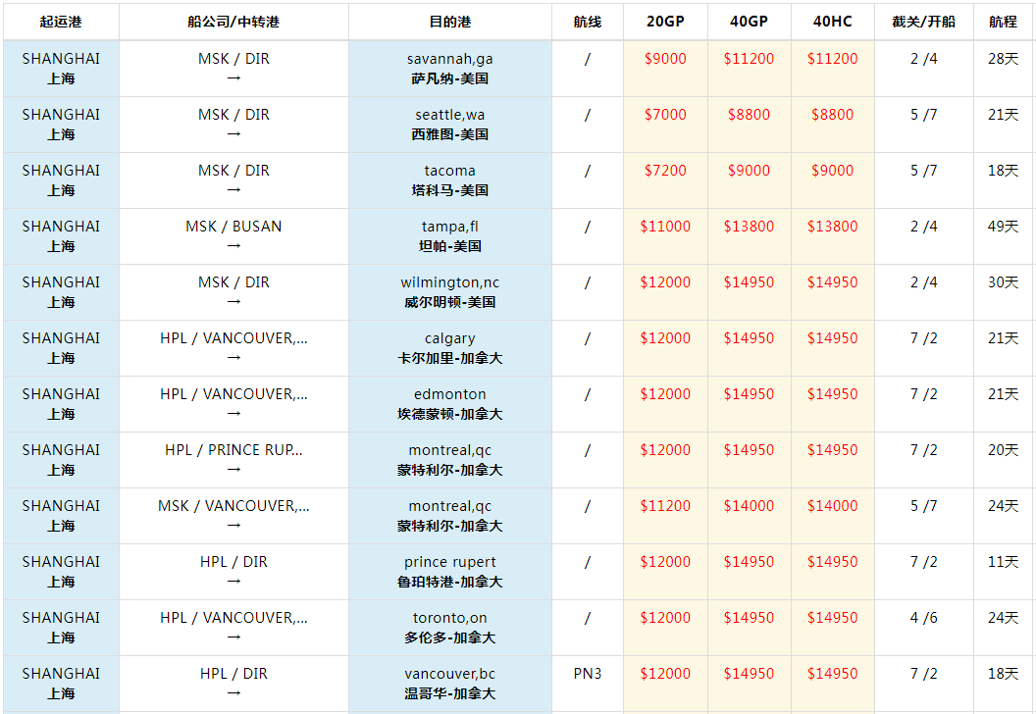Select the 40HC column header

[832, 22]
